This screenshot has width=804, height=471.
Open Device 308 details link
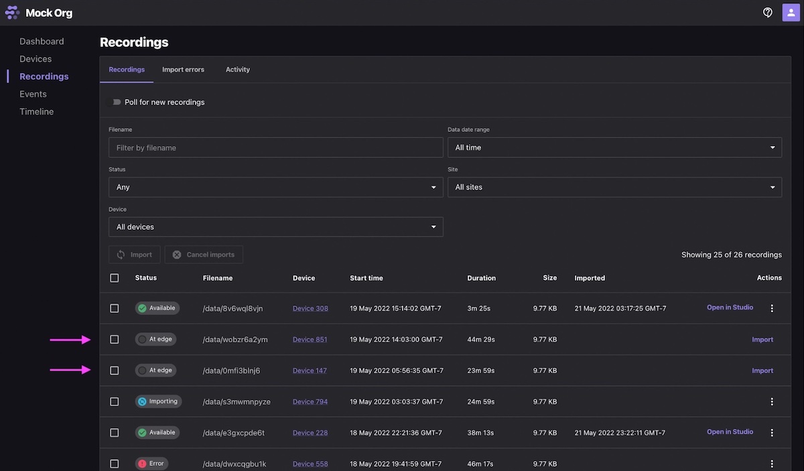coord(310,308)
